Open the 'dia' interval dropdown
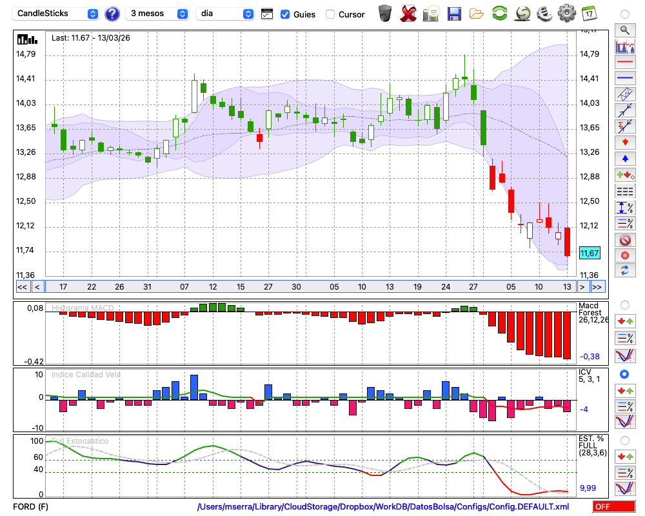This screenshot has height=516, width=645. pos(225,14)
